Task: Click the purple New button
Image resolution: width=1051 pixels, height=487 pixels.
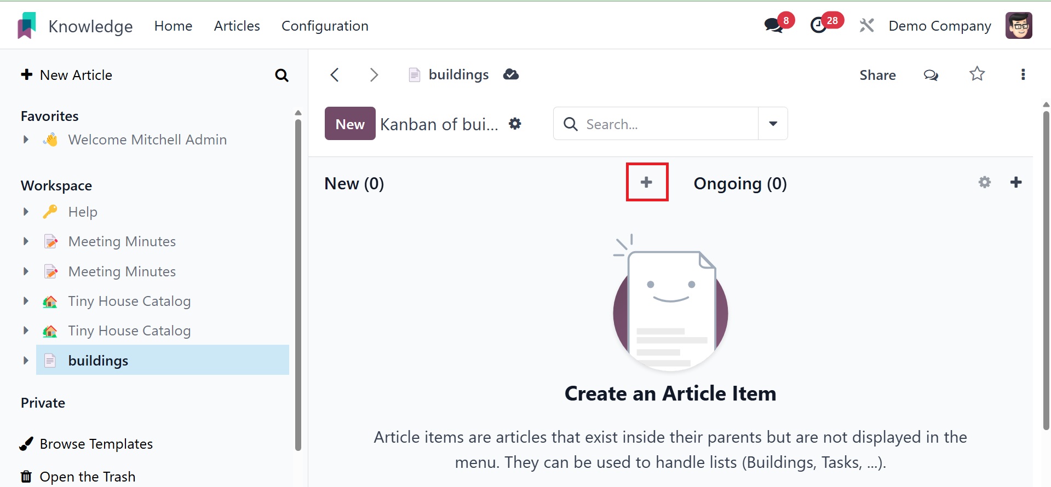Action: point(349,124)
